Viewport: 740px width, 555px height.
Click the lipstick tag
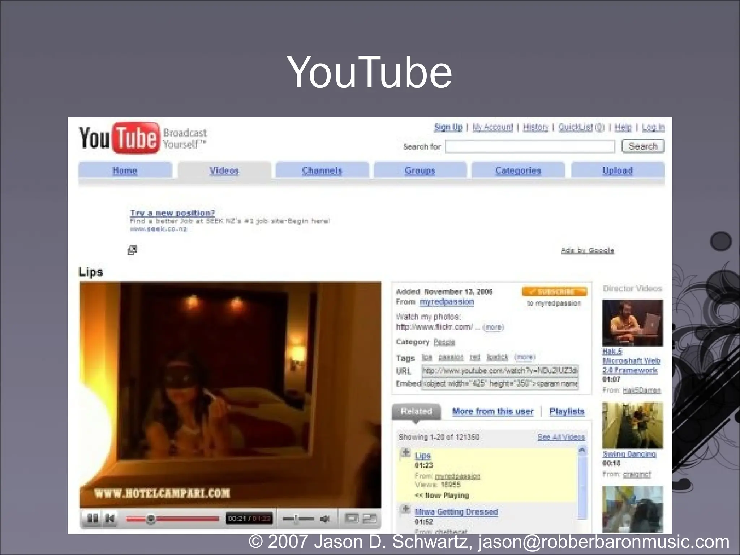click(x=498, y=358)
